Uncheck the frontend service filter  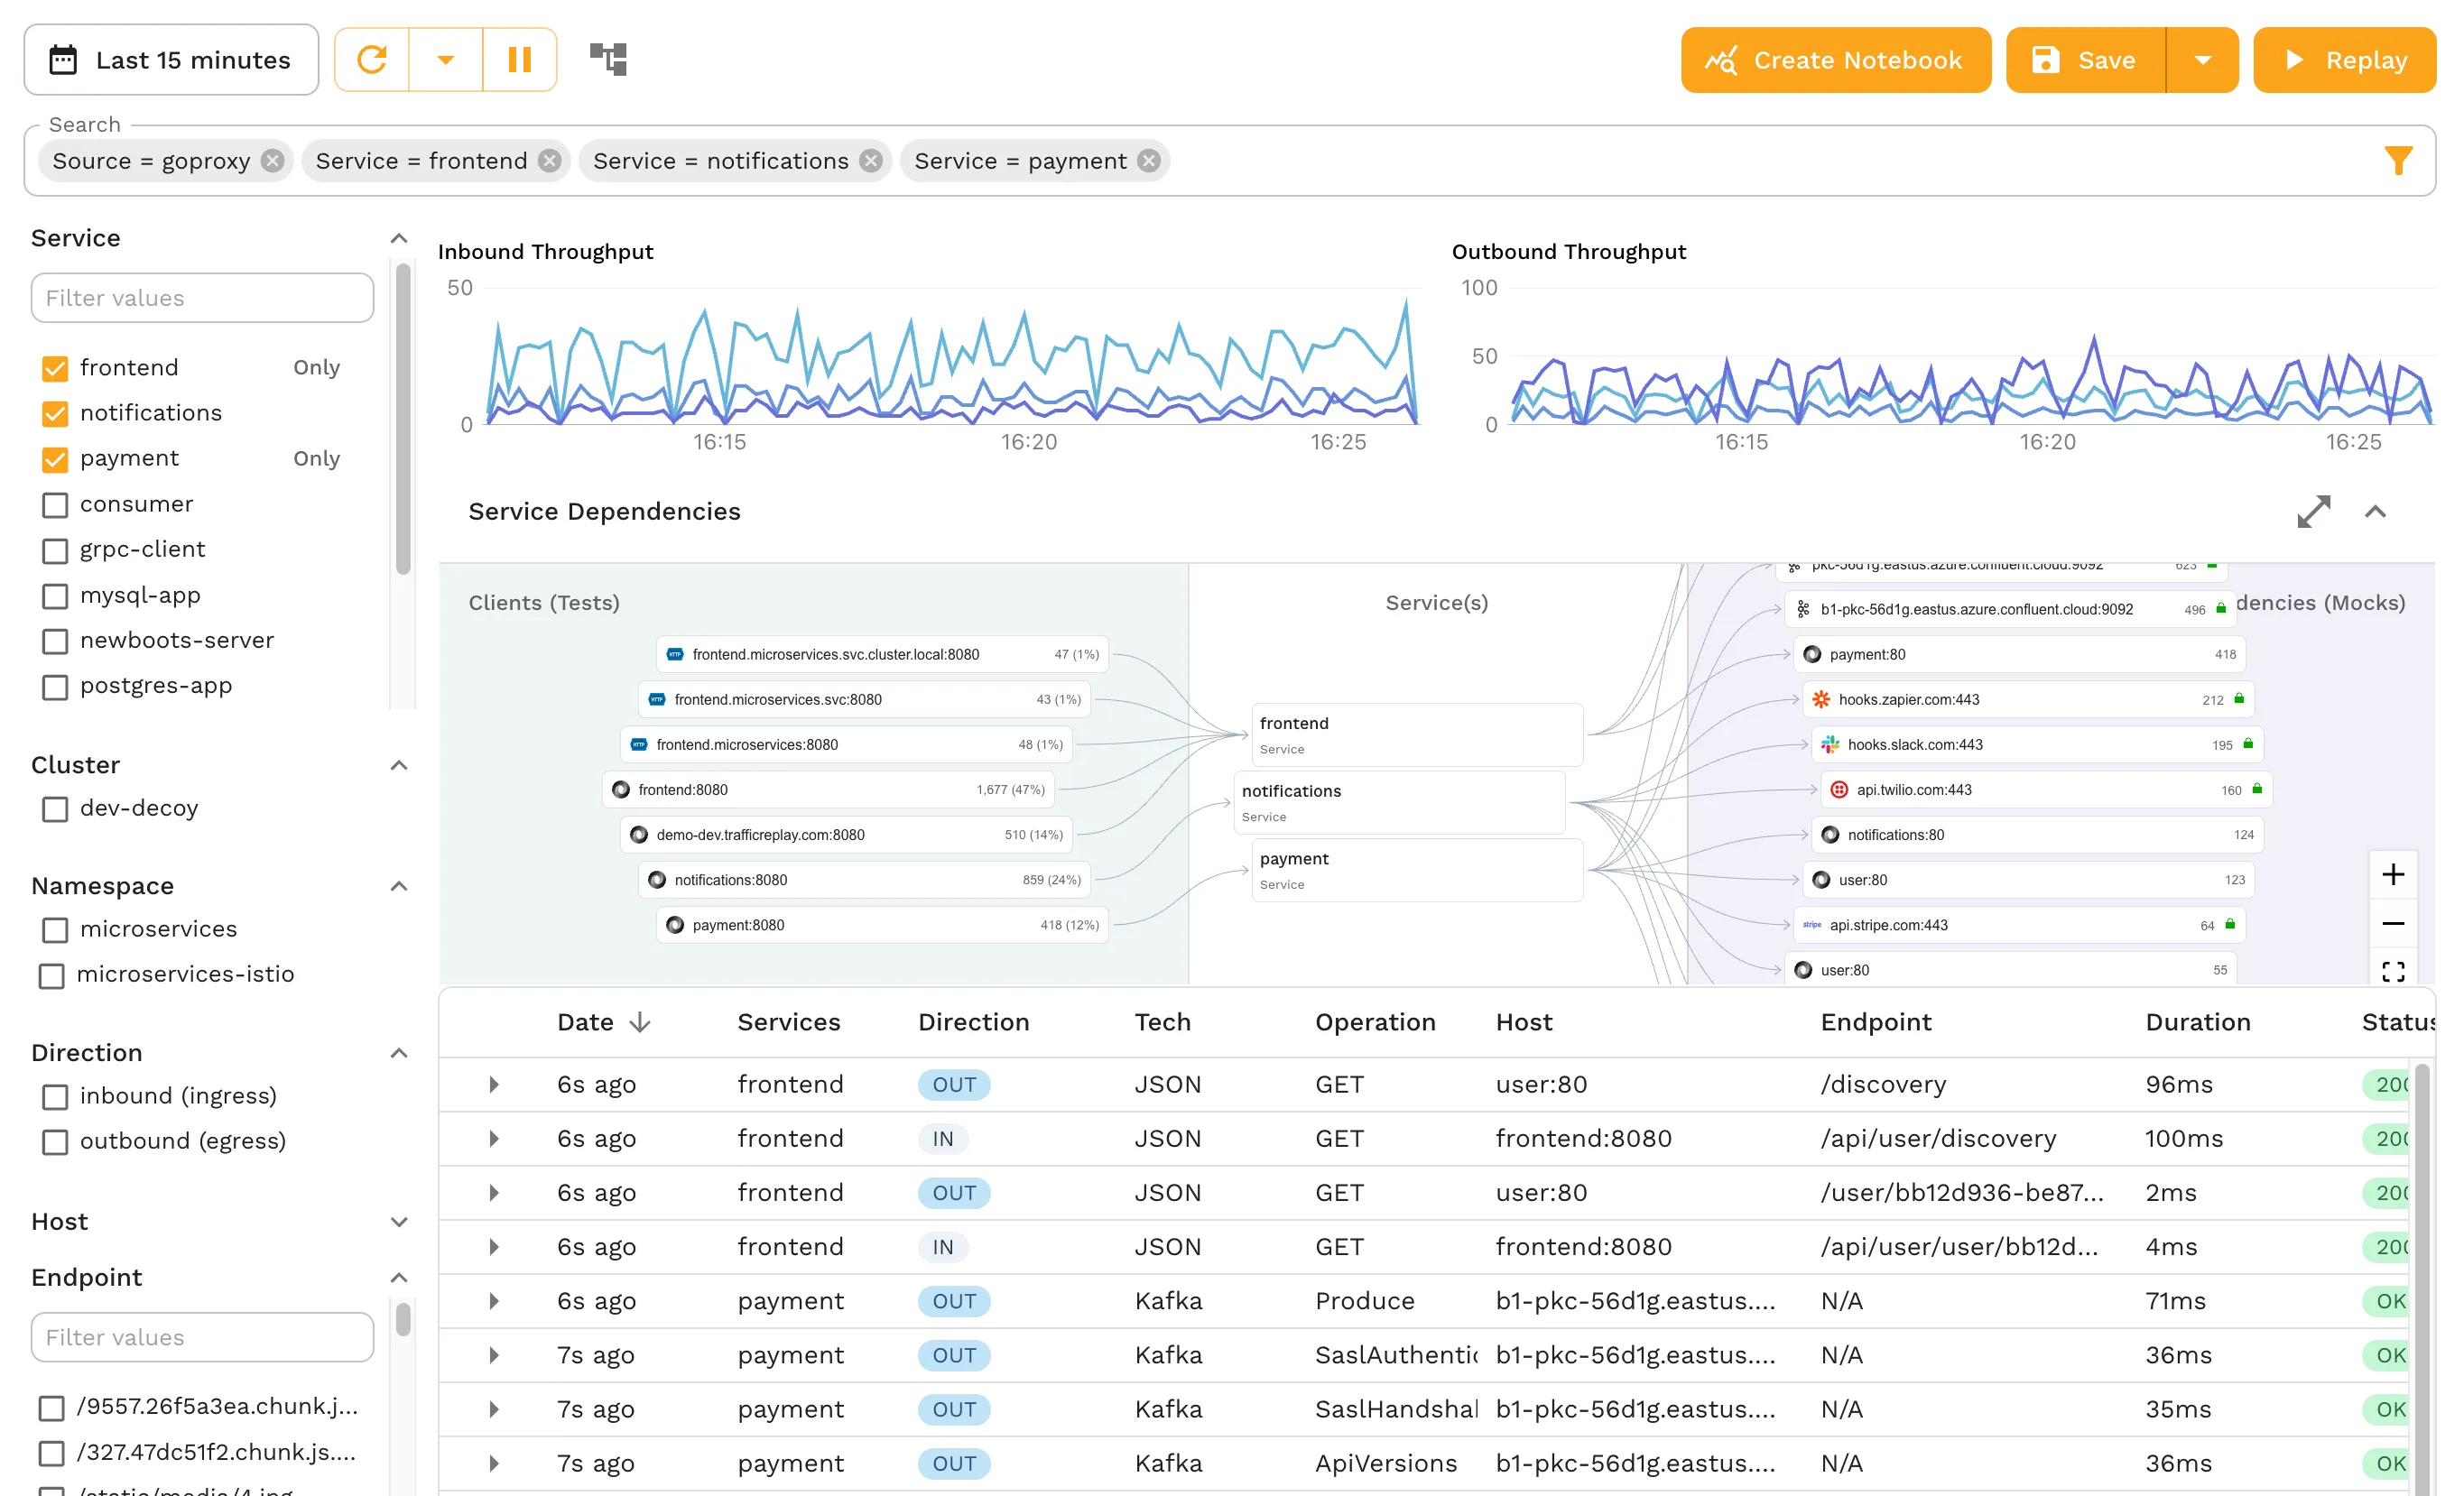[55, 368]
